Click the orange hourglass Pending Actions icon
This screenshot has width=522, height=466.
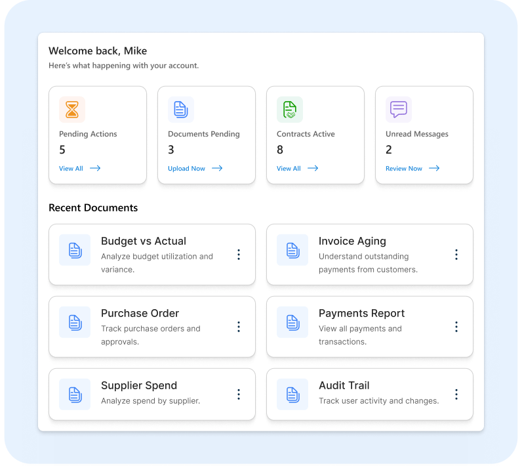coord(72,110)
